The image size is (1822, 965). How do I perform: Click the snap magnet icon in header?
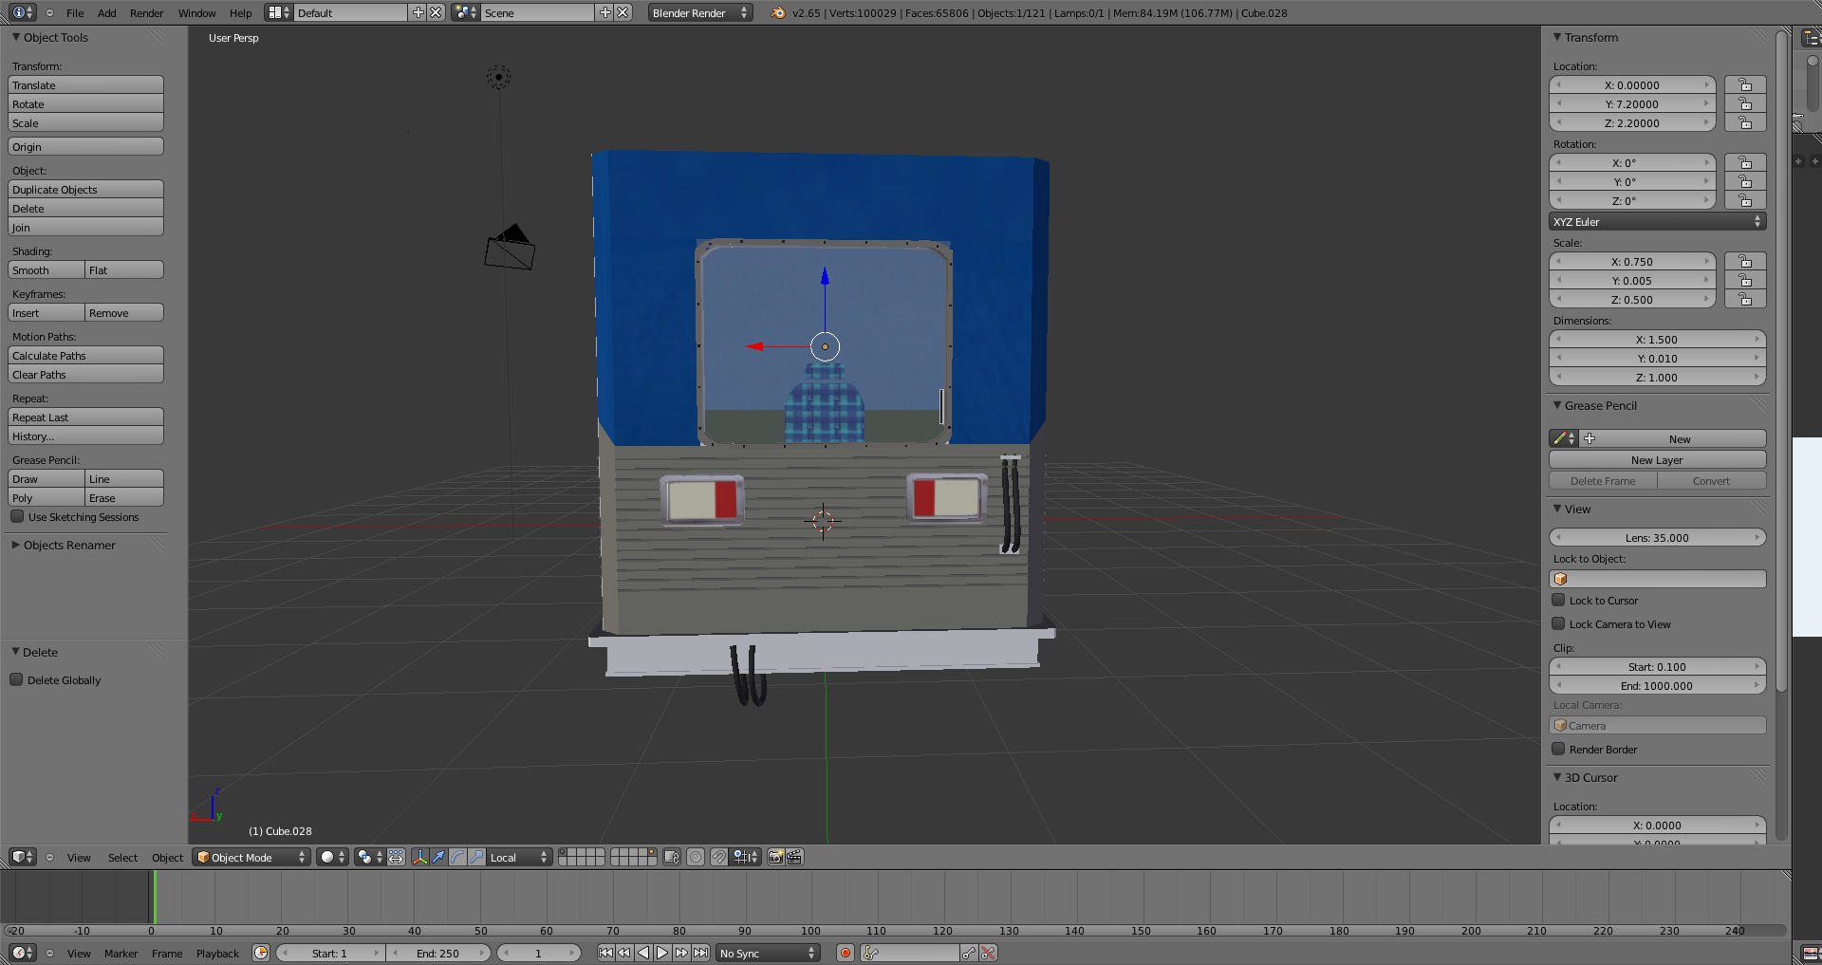[x=719, y=857]
